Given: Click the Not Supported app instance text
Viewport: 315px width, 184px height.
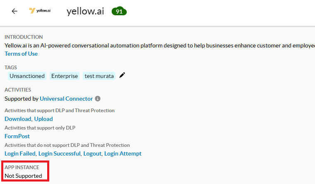Looking at the screenshot, I should coord(23,176).
